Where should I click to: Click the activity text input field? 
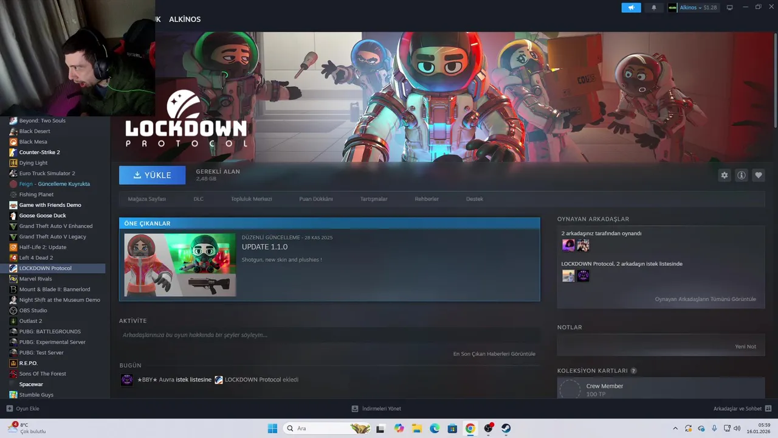(329, 335)
